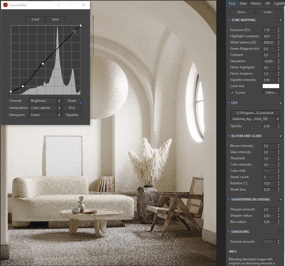Switch to the History tab
This screenshot has width=285, height=266.
[x=256, y=3]
